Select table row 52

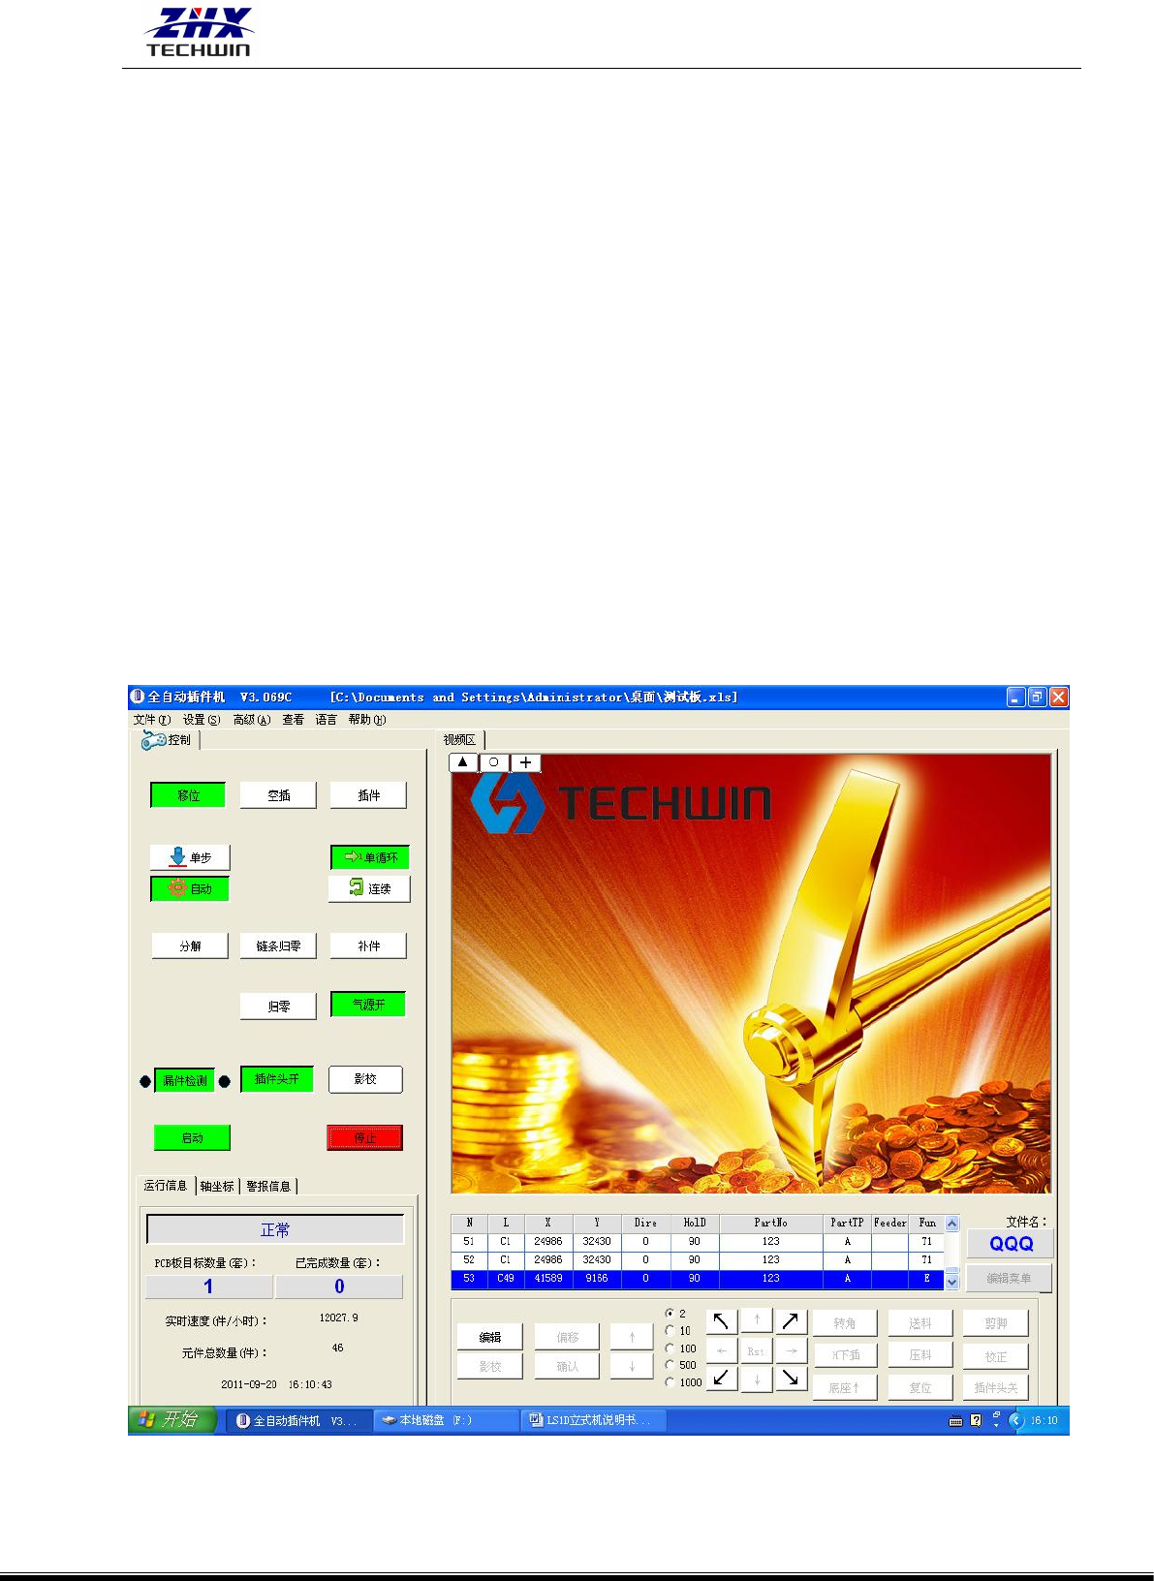click(698, 1259)
